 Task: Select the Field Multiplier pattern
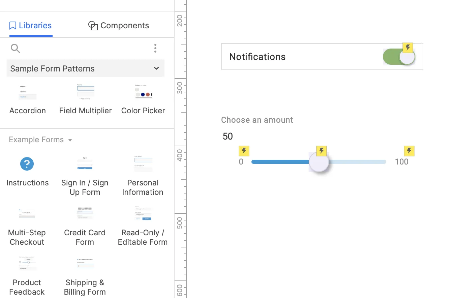click(86, 92)
